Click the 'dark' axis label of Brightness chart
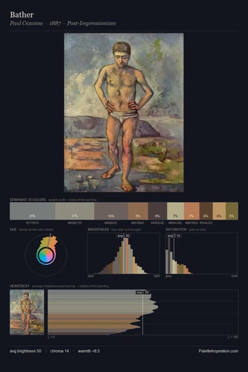This screenshot has width=248, height=372. tap(91, 276)
